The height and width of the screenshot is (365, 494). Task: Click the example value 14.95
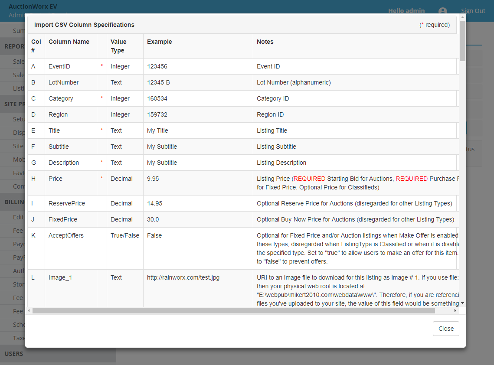click(x=154, y=203)
